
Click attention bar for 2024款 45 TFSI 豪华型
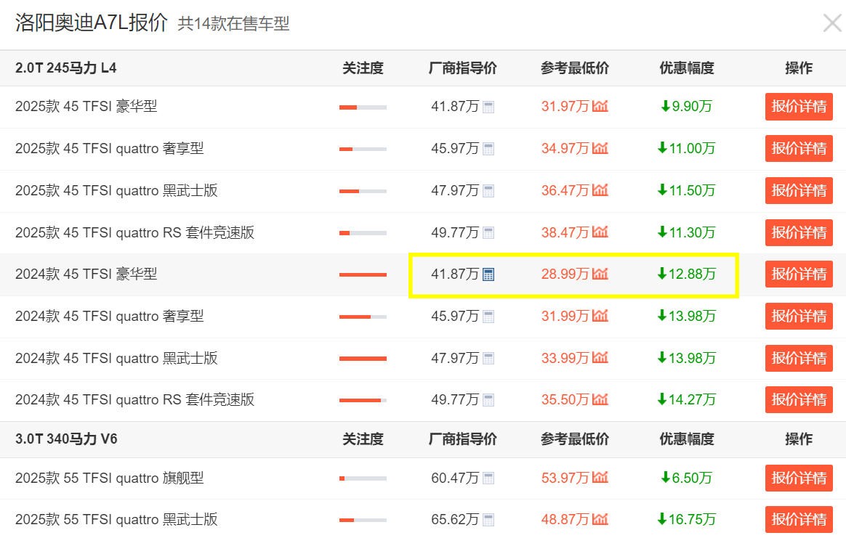click(x=363, y=275)
